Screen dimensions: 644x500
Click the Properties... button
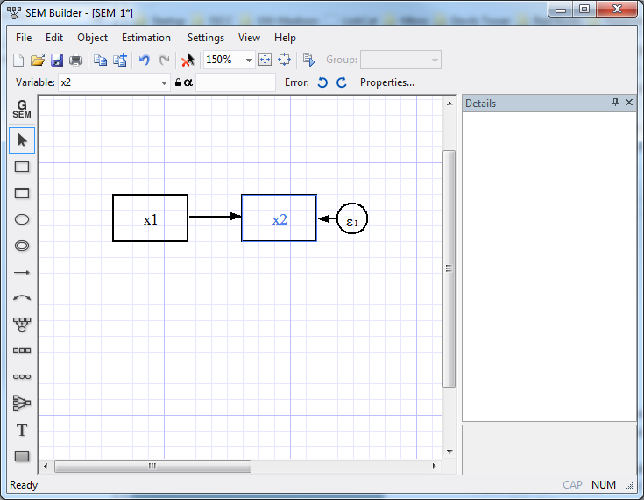pos(386,82)
